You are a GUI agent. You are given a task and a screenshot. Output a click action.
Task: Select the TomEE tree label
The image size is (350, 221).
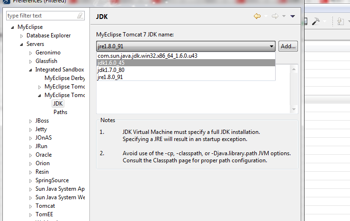pyautogui.click(x=44, y=214)
